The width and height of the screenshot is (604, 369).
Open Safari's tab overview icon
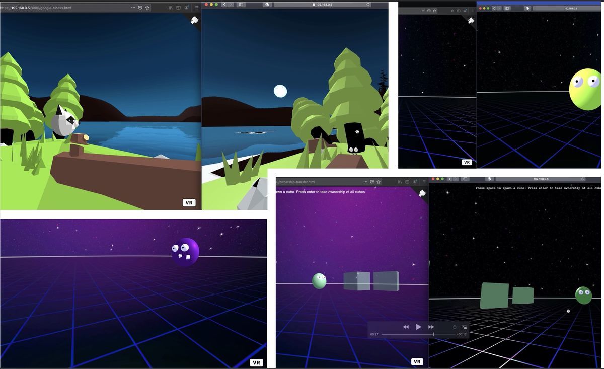click(241, 4)
